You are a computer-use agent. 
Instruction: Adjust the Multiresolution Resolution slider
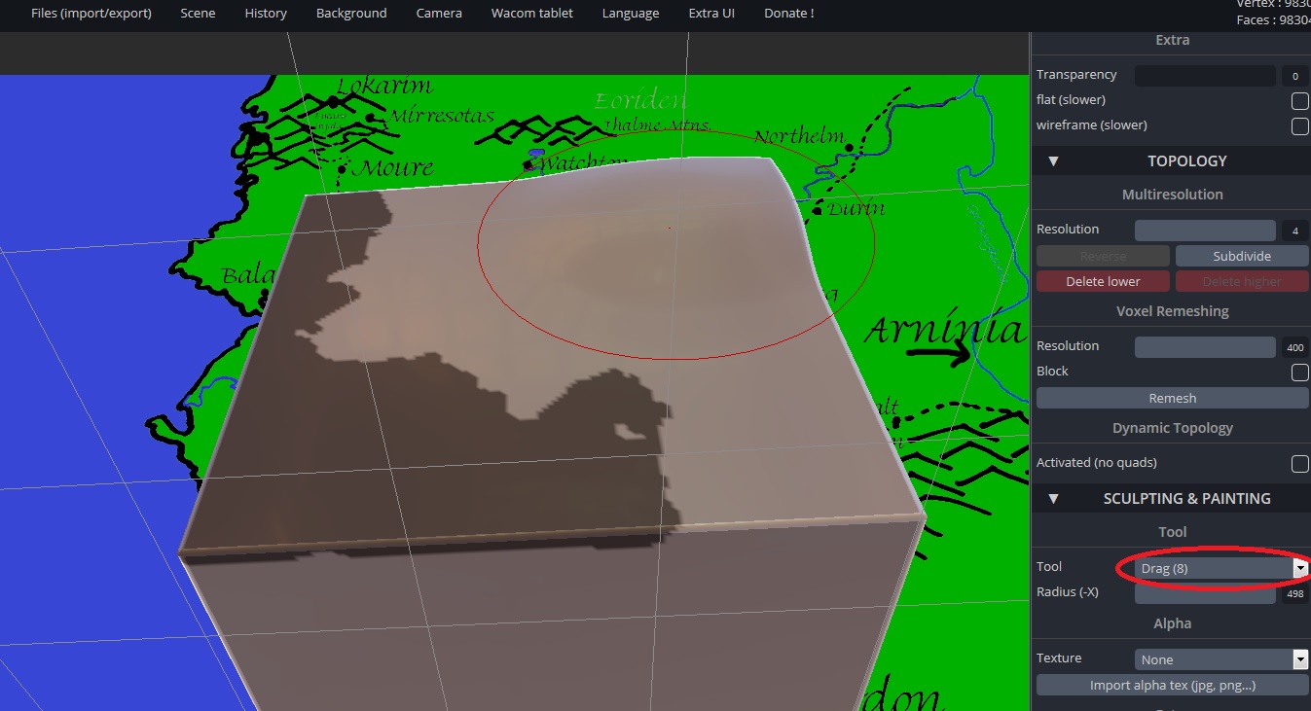(x=1205, y=231)
